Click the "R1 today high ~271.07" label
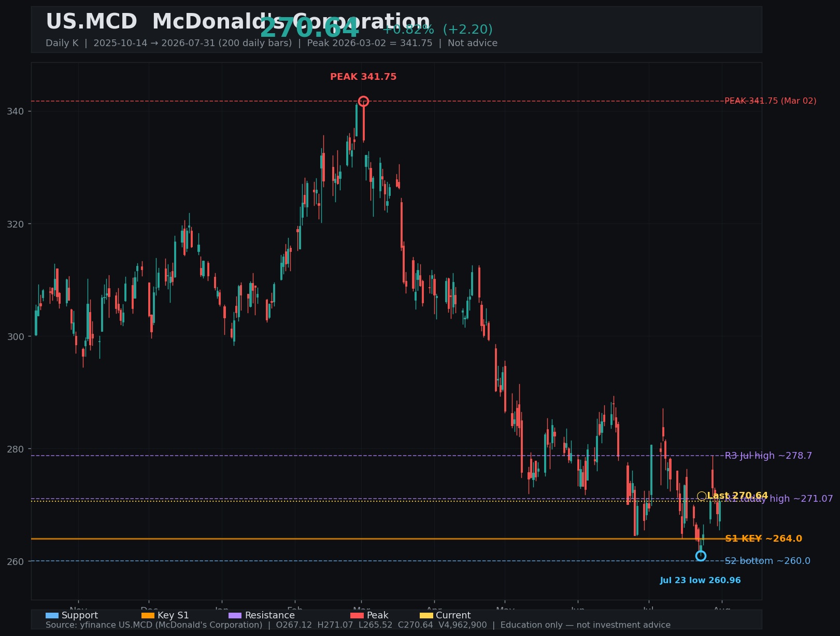Screen dimensions: 840x636 (779, 499)
